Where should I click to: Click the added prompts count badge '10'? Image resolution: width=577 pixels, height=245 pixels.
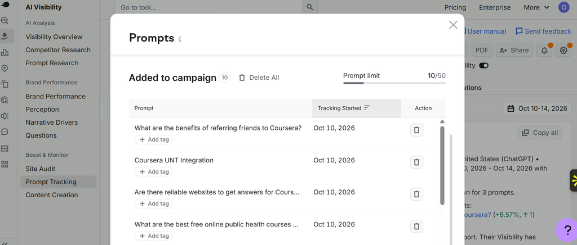224,78
